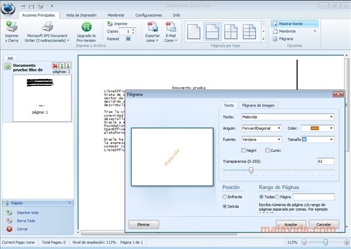Select eight pages per sheet layout
Screen dimensions: 351x249
[x=250, y=32]
